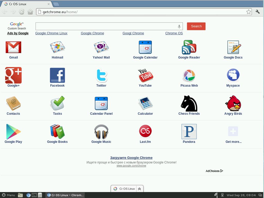Open the YouTube app icon
The width and height of the screenshot is (264, 198).
click(145, 75)
